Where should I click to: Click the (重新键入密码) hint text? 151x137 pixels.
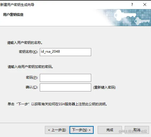(104, 87)
